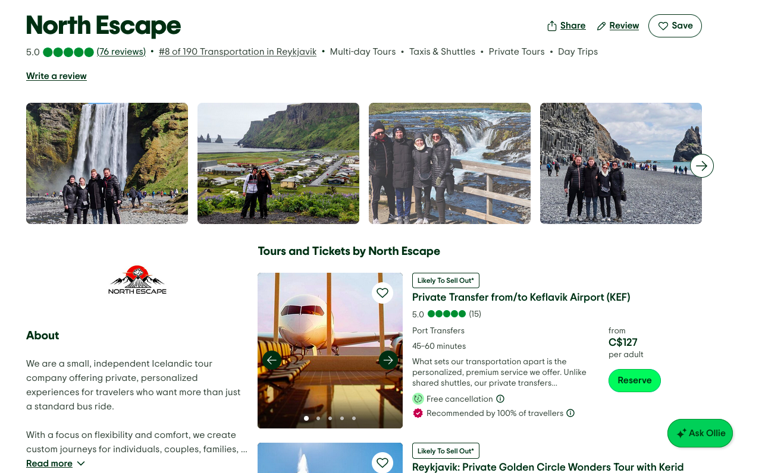Favorite the Golden Circle Wonders tour
Image resolution: width=762 pixels, height=473 pixels.
(382, 462)
